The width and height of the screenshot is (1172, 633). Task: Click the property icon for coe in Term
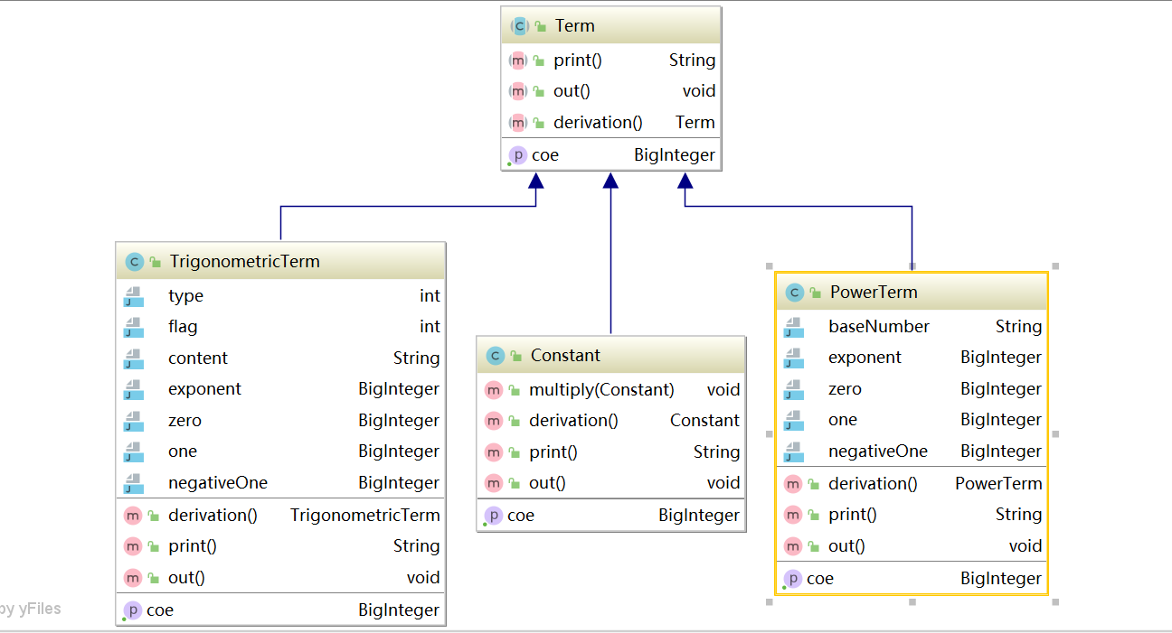click(x=517, y=155)
